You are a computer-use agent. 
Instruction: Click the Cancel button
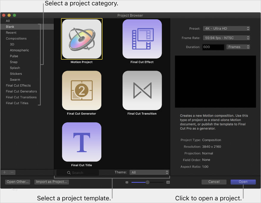click(214, 182)
